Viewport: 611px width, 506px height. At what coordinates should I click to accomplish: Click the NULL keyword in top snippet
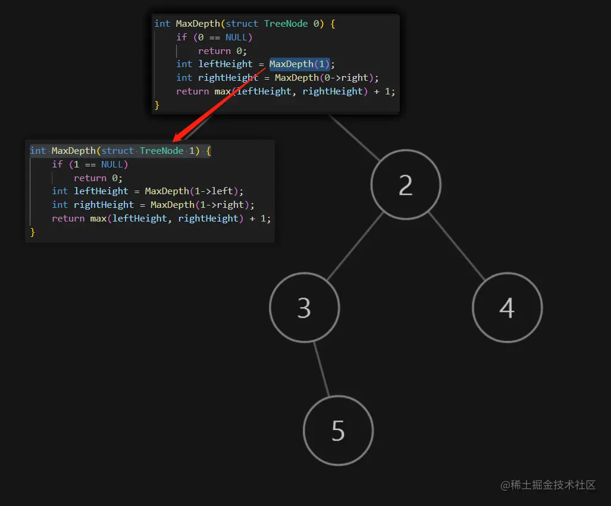[237, 37]
